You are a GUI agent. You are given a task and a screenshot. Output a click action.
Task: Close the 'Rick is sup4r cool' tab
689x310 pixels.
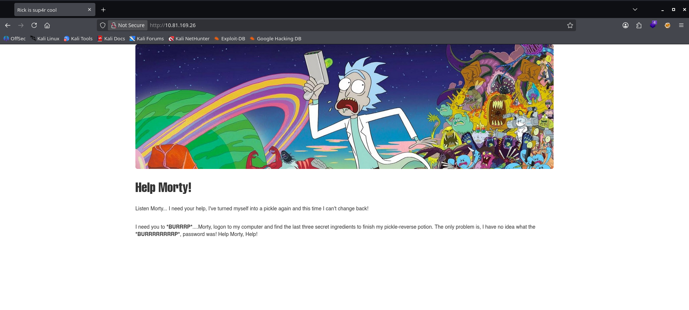tap(90, 10)
